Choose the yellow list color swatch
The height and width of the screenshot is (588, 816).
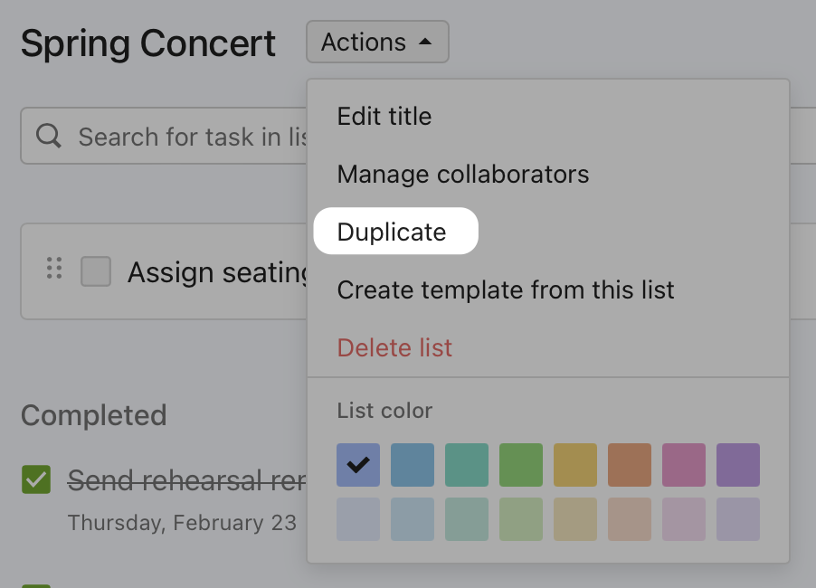click(x=575, y=465)
